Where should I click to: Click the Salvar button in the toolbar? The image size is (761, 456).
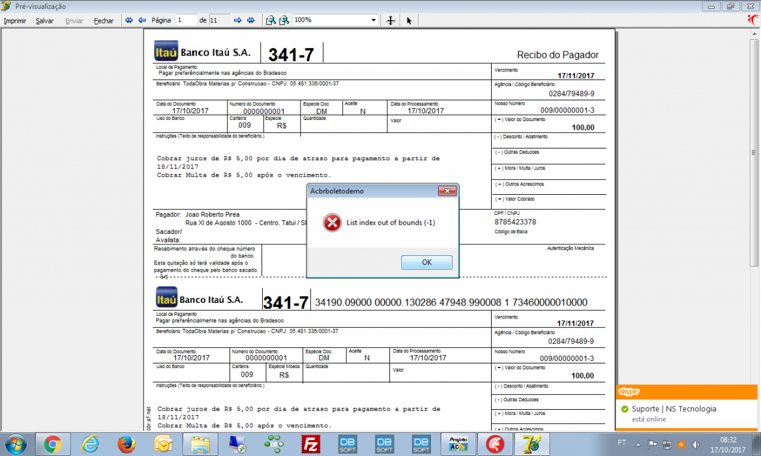[x=44, y=21]
